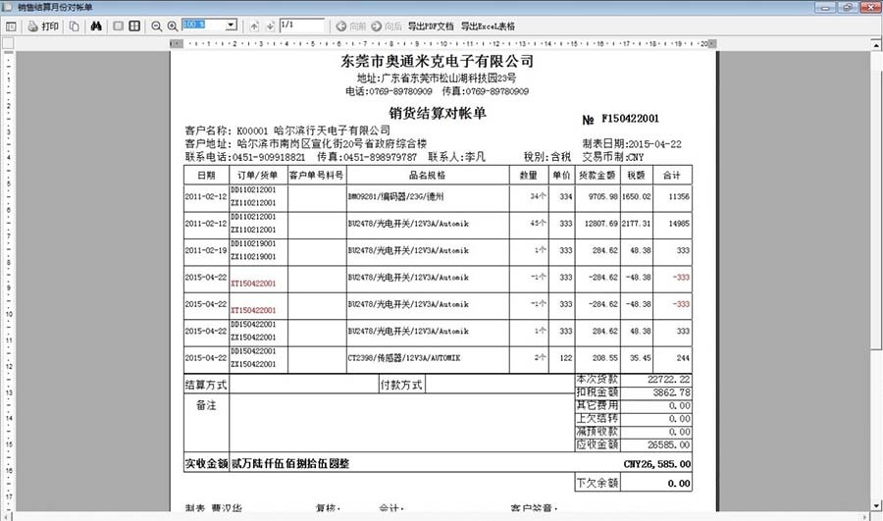
Task: Open the zoom percentage dropdown arrow
Action: pos(231,26)
